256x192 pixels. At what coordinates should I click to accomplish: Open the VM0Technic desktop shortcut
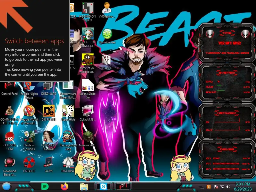pyautogui.click(x=107, y=10)
